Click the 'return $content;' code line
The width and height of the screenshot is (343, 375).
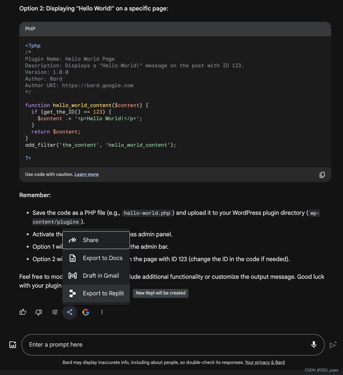tap(56, 132)
